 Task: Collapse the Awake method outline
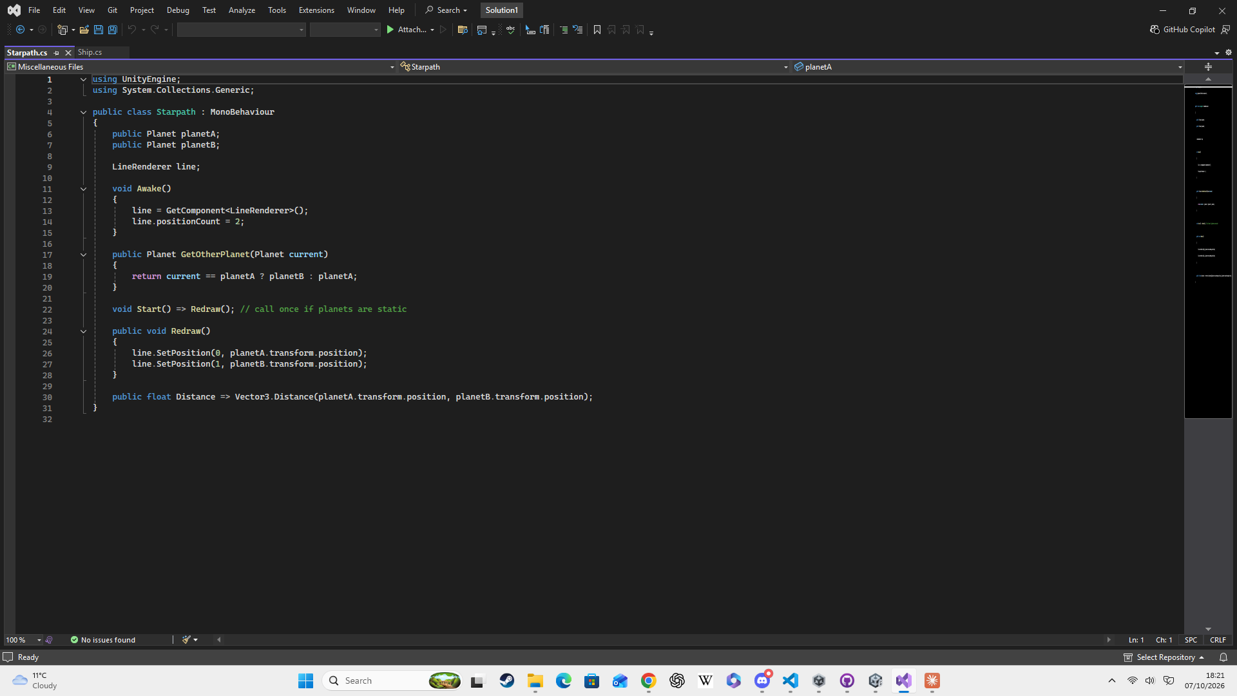click(x=83, y=189)
